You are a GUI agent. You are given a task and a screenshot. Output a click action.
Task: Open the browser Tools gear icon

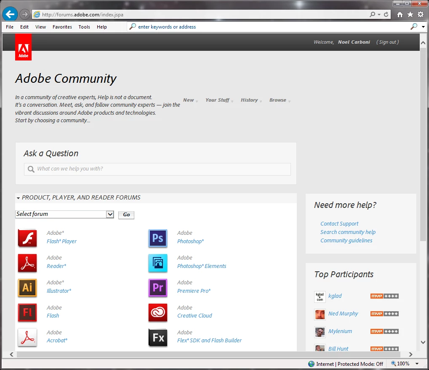421,14
